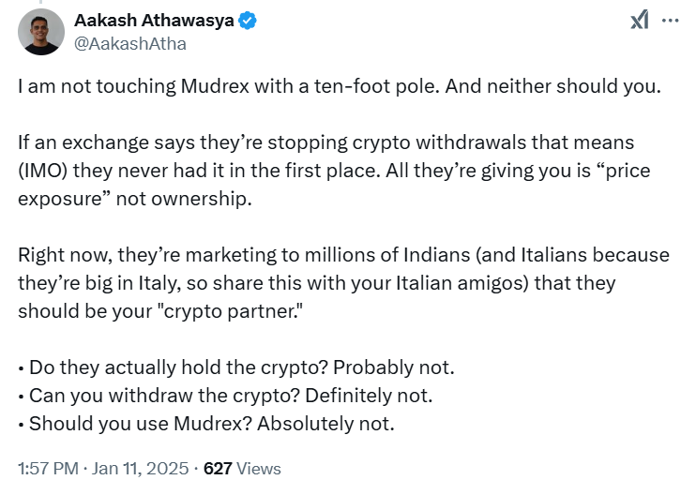Click the 1:57 PM timestamp

(48, 469)
